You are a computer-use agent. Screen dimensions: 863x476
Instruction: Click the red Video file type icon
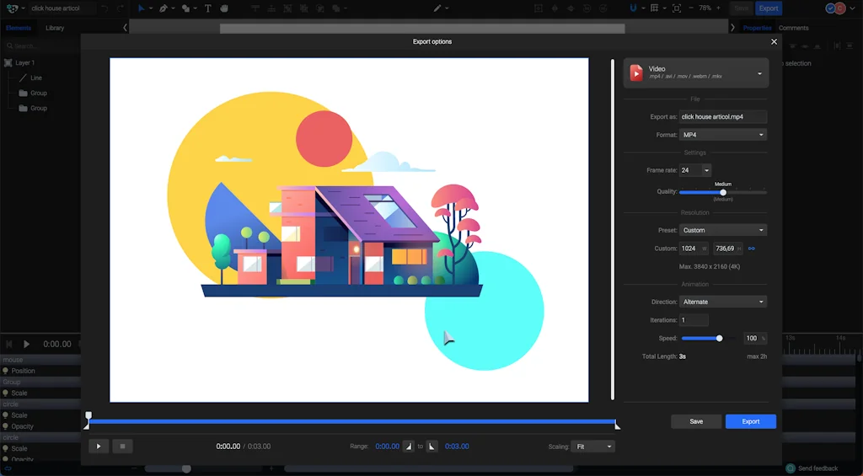pyautogui.click(x=636, y=73)
